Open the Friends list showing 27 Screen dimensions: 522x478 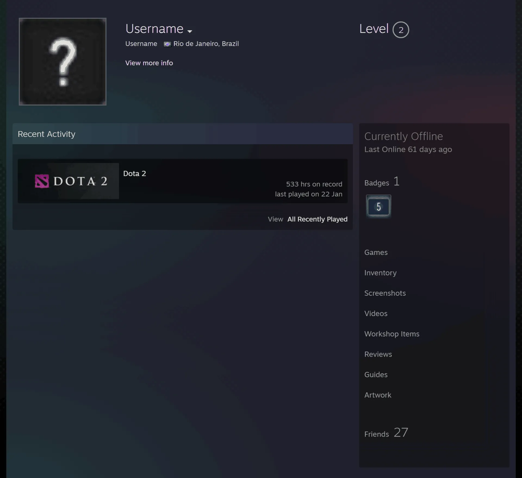(386, 433)
